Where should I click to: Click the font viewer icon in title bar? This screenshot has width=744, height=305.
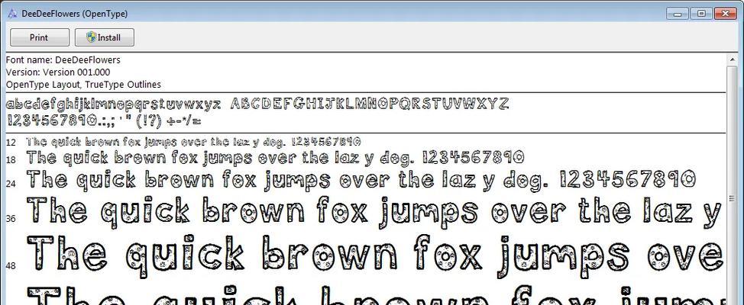click(x=13, y=14)
